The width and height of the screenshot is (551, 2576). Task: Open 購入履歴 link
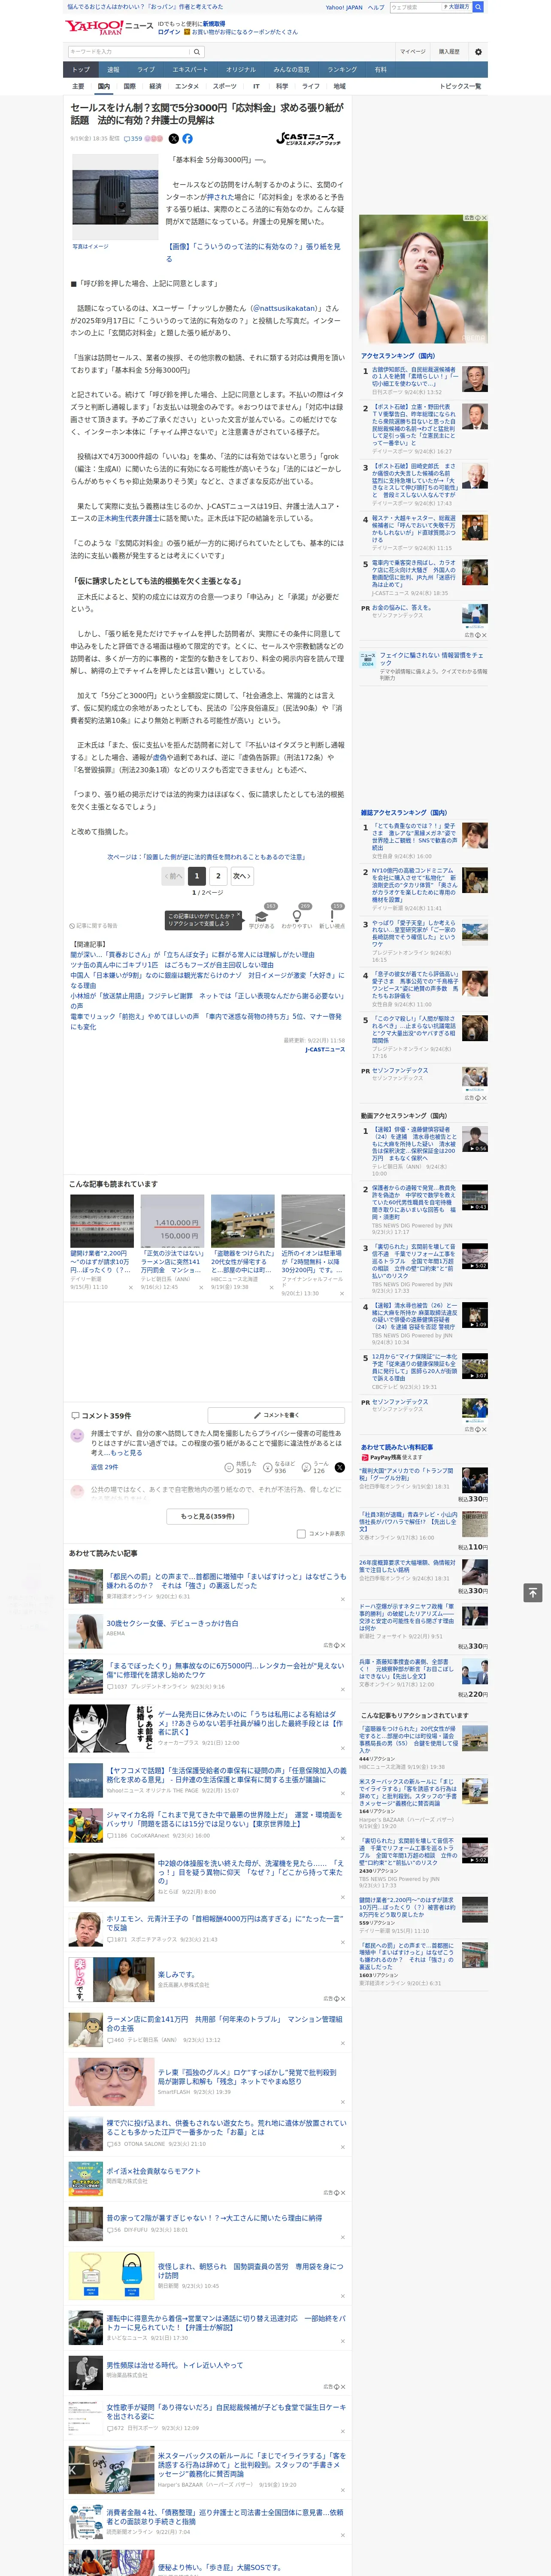(449, 52)
